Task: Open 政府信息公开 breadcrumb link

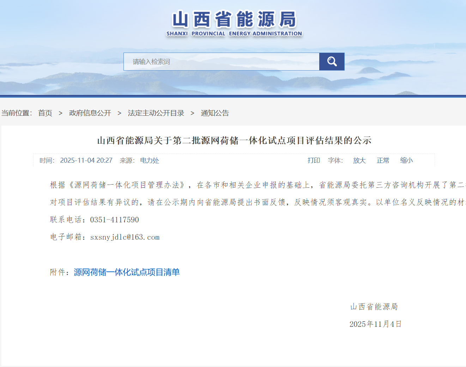Action: click(x=90, y=113)
